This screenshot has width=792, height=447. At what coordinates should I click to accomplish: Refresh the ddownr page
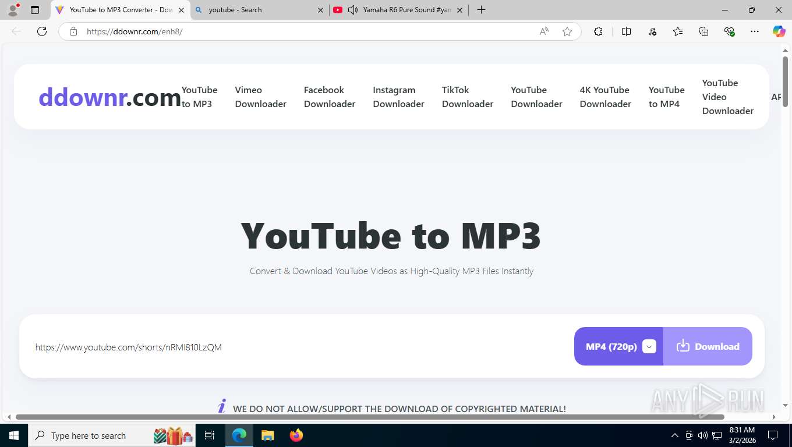(x=42, y=31)
